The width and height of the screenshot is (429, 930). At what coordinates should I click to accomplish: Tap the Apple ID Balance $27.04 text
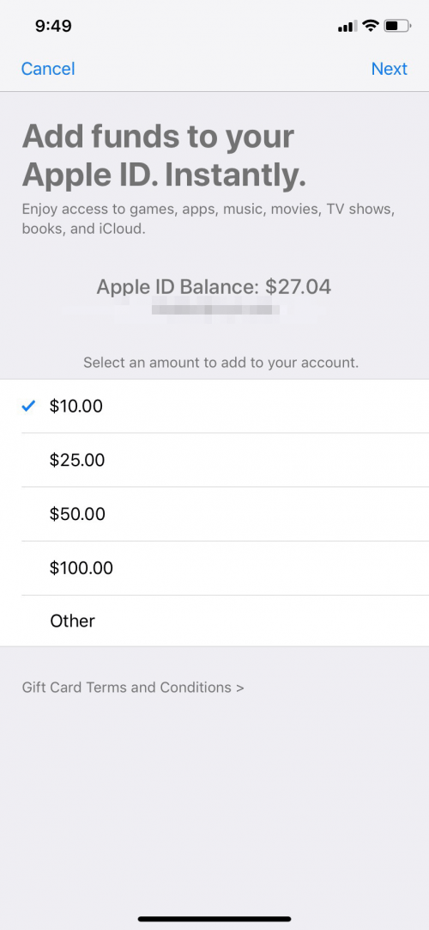coord(214,287)
